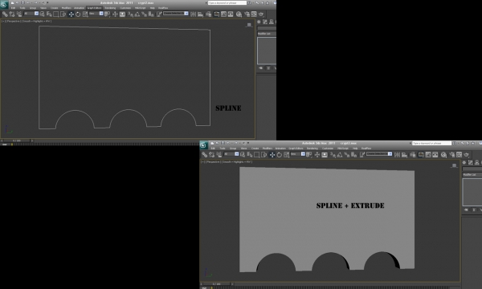Image resolution: width=482 pixels, height=289 pixels.
Task: Click Mirror tool in SPLINE window toolbar
Action: [x=193, y=14]
